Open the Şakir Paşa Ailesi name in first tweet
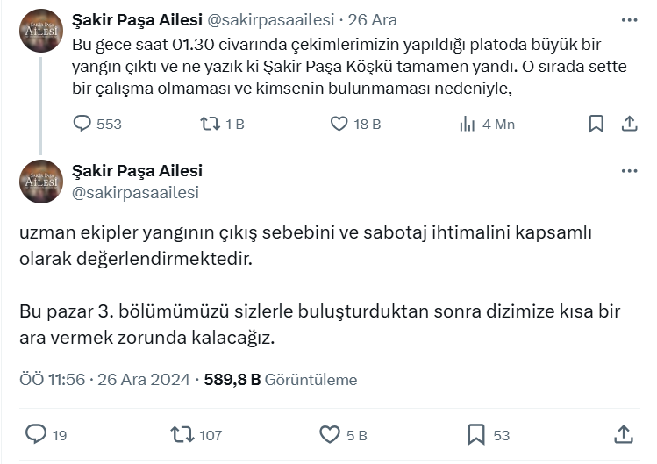 tap(137, 19)
